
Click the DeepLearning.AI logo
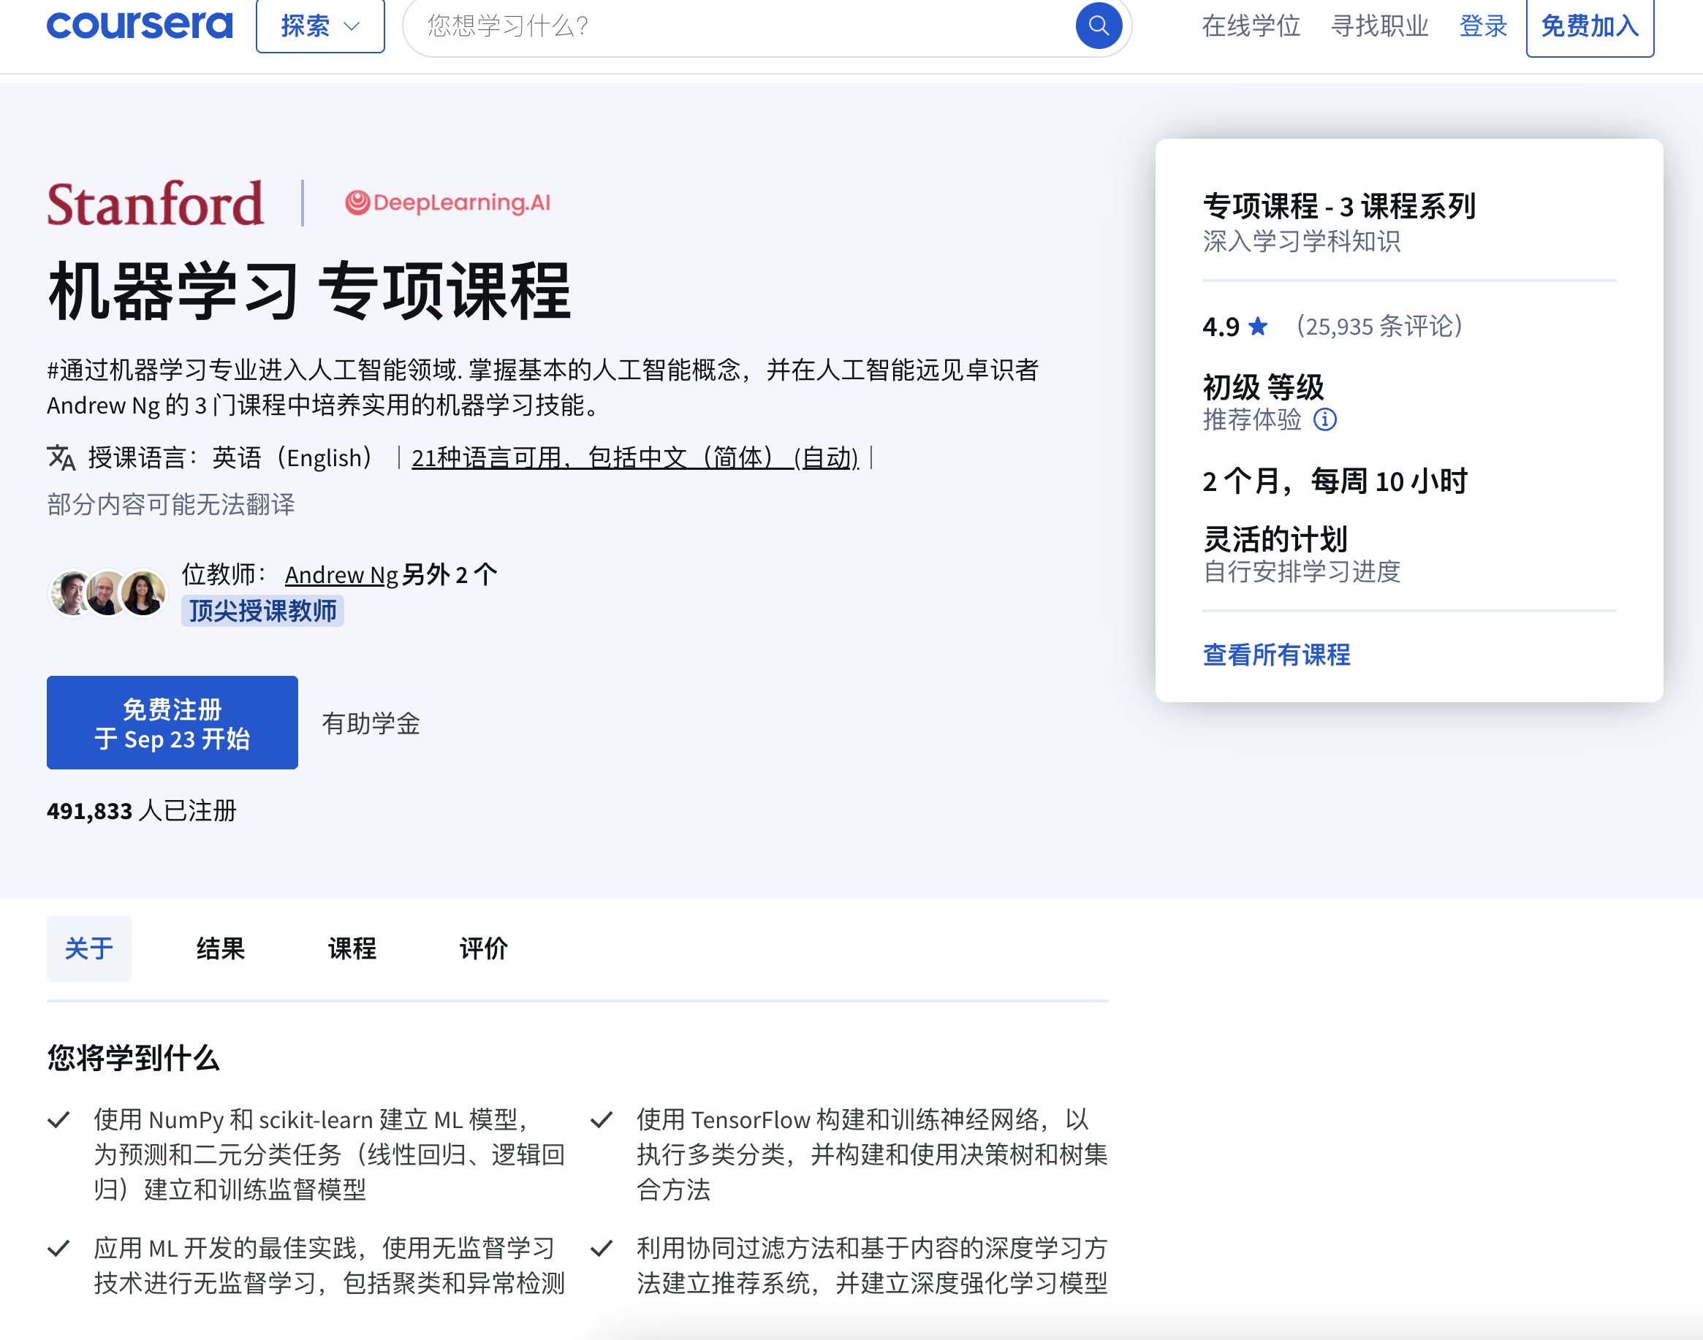[447, 202]
